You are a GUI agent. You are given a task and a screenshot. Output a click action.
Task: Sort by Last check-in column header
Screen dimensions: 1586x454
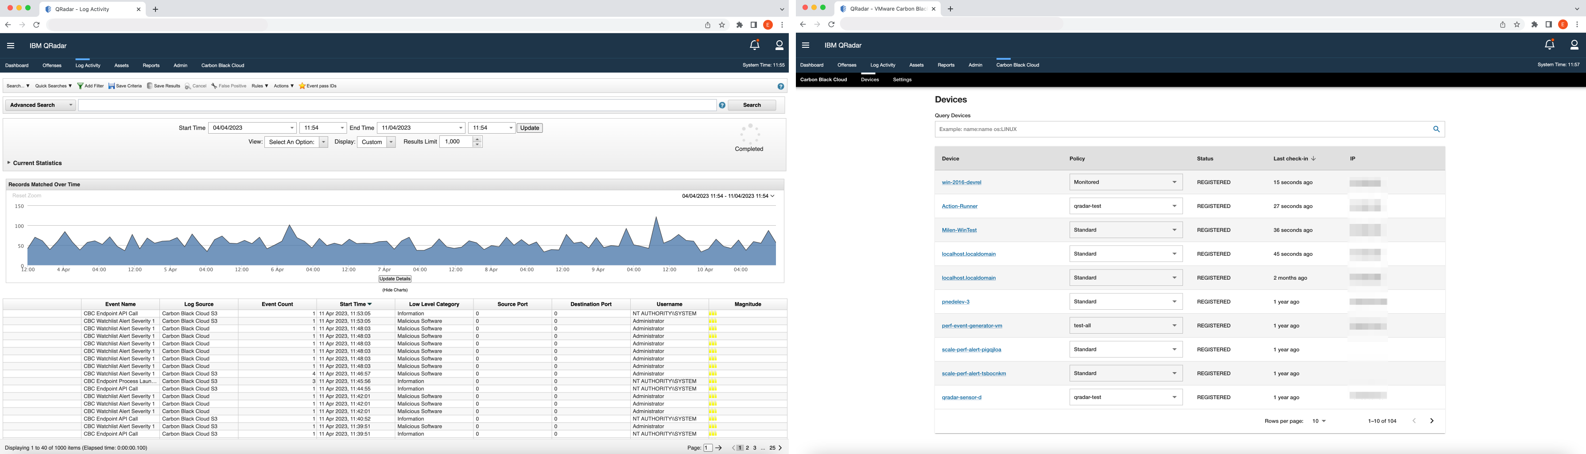pyautogui.click(x=1294, y=159)
